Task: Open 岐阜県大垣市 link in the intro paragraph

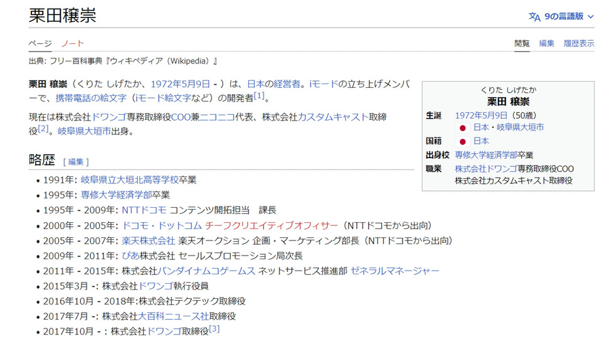Action: click(84, 131)
